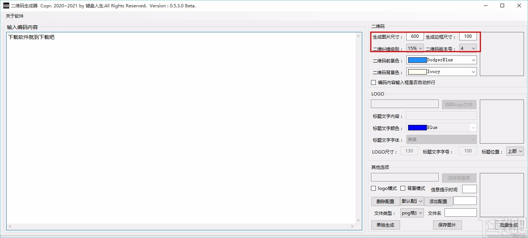This screenshot has width=528, height=238.
Task: Click the config name field beside 添加配置
Action: point(465,201)
